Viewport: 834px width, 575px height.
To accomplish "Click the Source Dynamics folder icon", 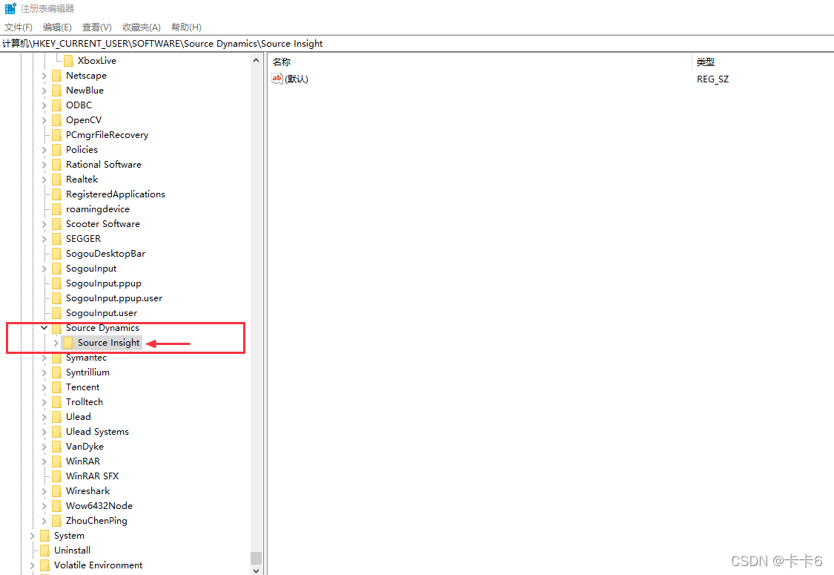I will [57, 328].
